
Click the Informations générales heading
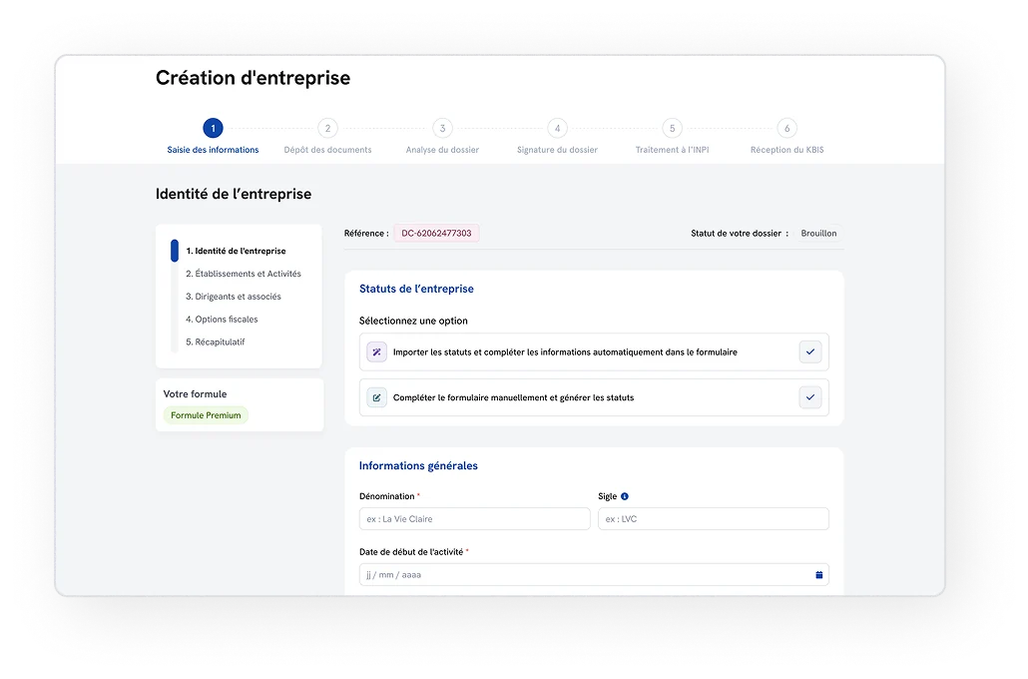418,465
